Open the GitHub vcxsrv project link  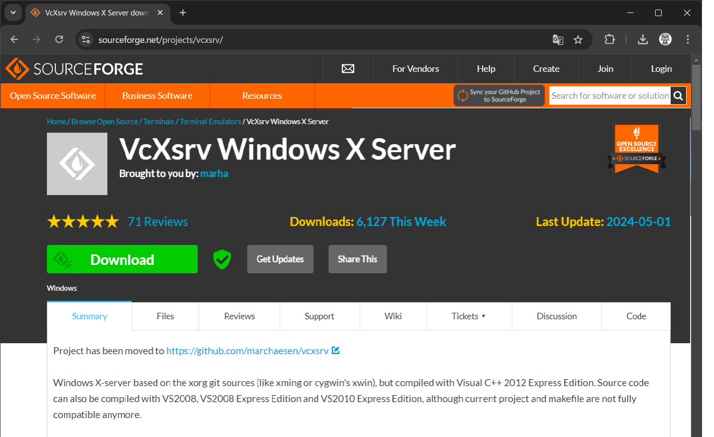tap(247, 351)
